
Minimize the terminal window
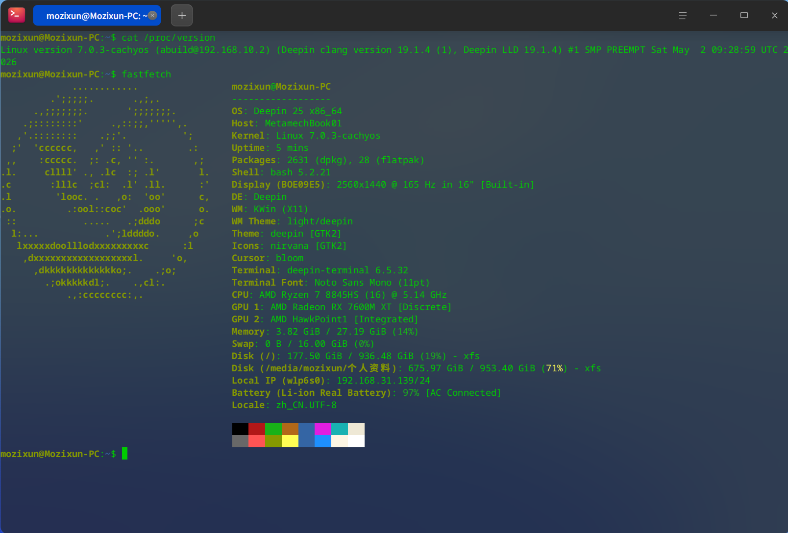coord(714,16)
